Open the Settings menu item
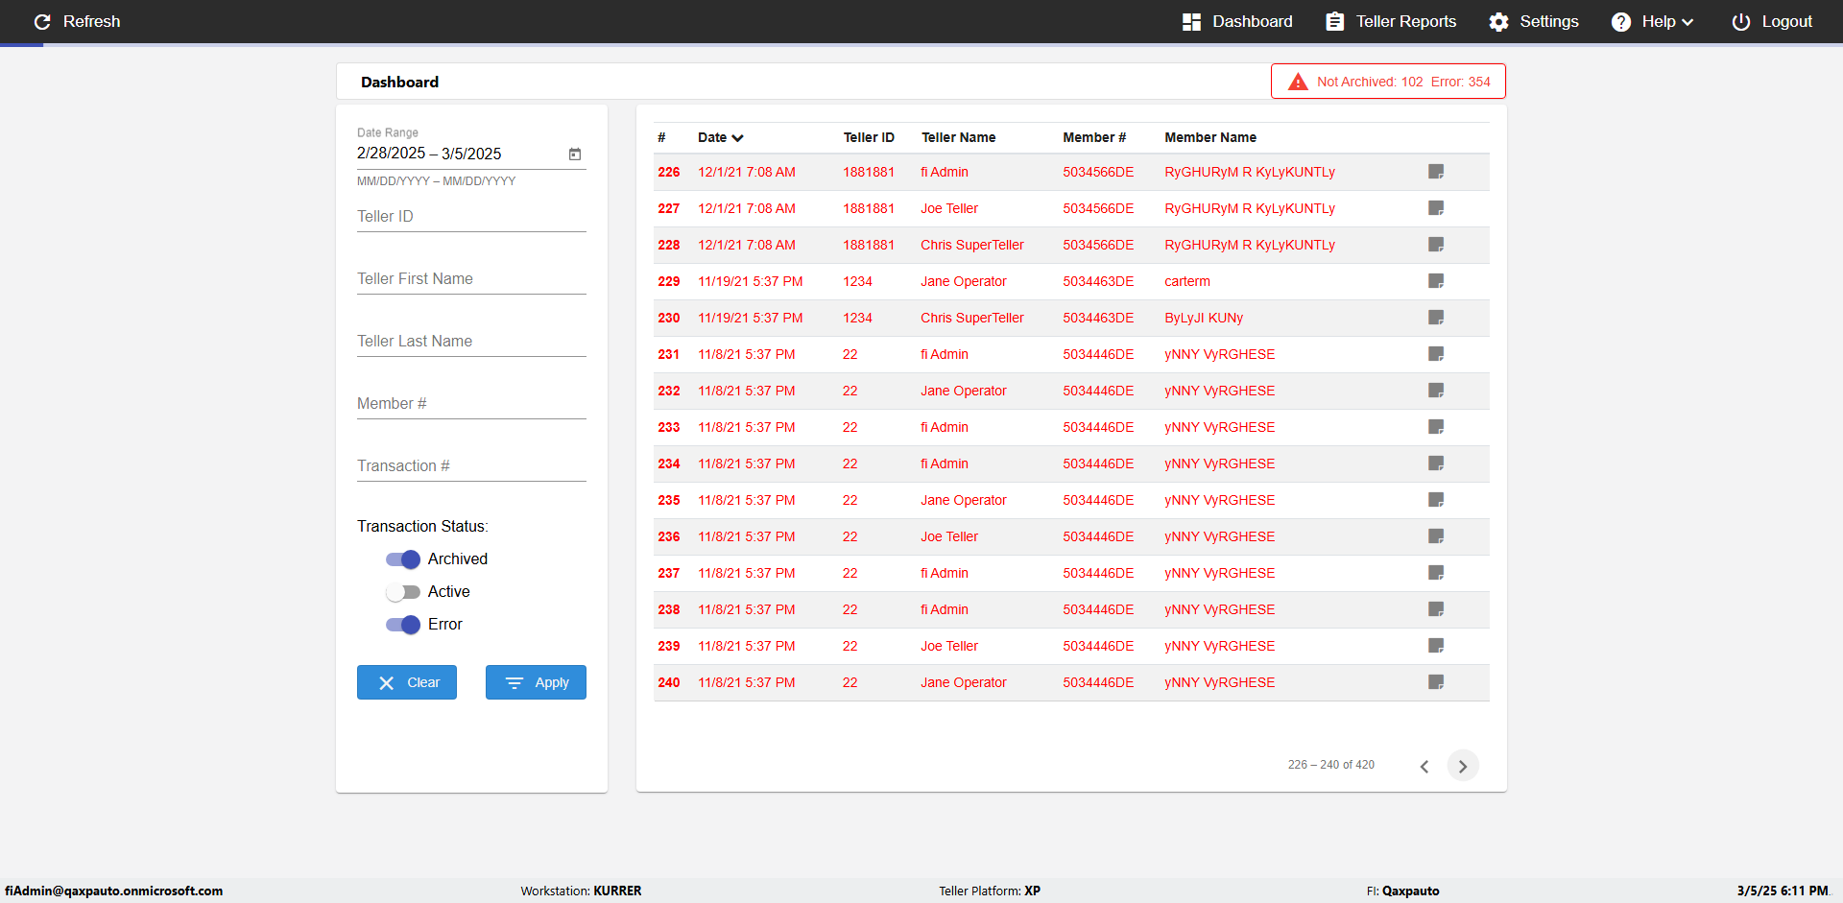Image resolution: width=1843 pixels, height=903 pixels. [1533, 21]
